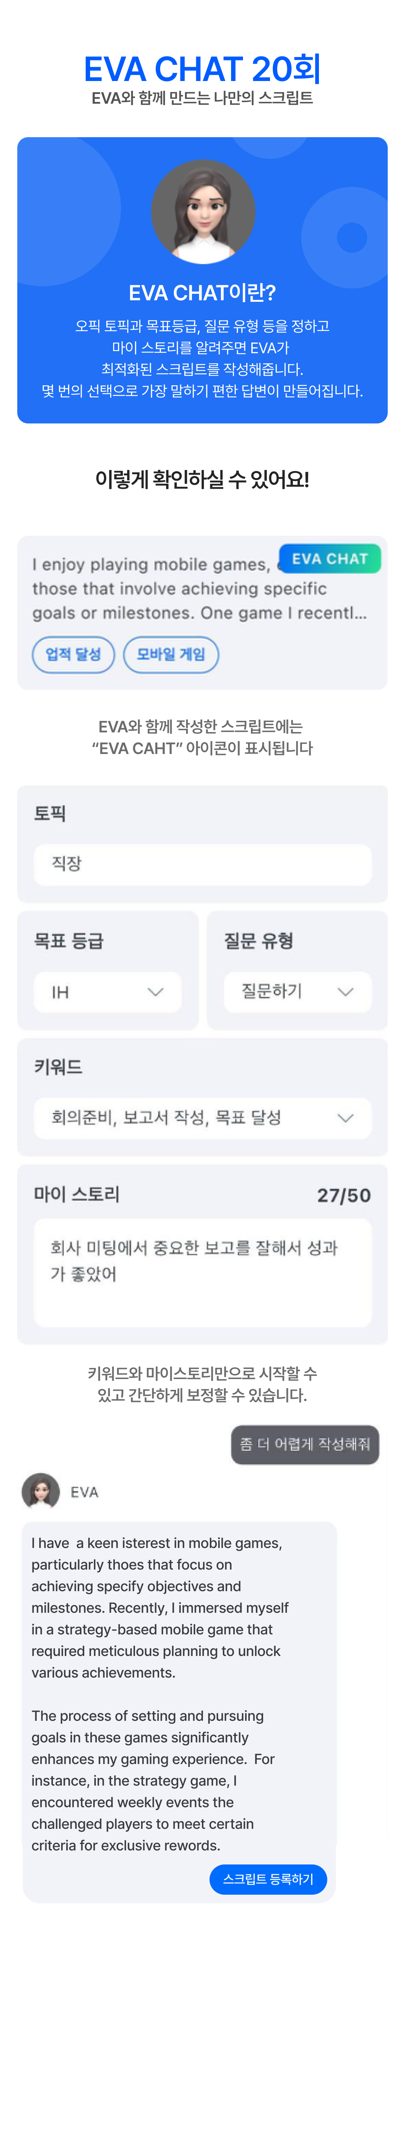This screenshot has height=2141, width=405.
Task: Click the small EVA avatar beside the chat
Action: click(x=40, y=1491)
